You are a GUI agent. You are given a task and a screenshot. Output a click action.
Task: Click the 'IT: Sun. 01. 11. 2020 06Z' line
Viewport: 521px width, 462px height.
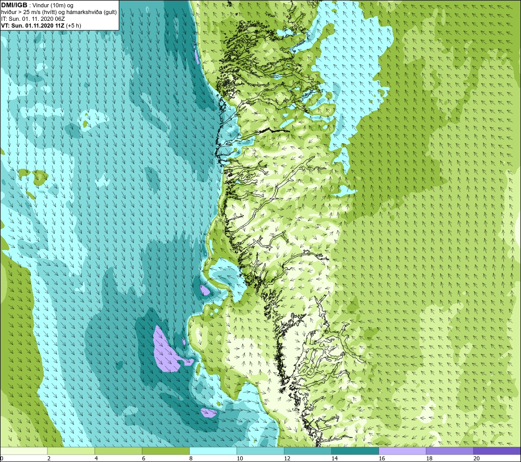pos(32,19)
